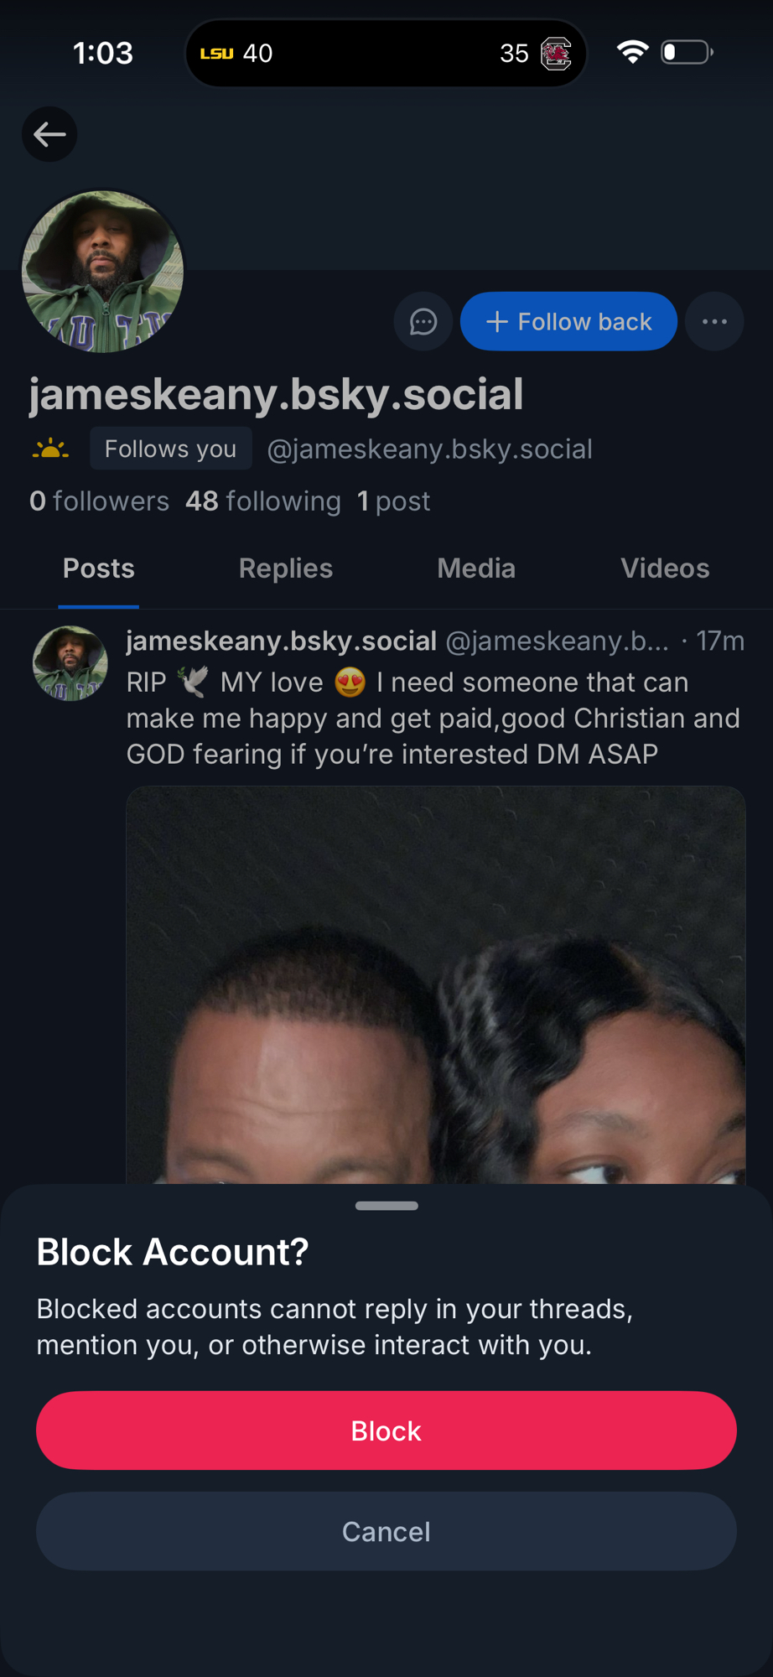The image size is (773, 1677).
Task: Tap the Wi-Fi status icon
Action: coord(632,53)
